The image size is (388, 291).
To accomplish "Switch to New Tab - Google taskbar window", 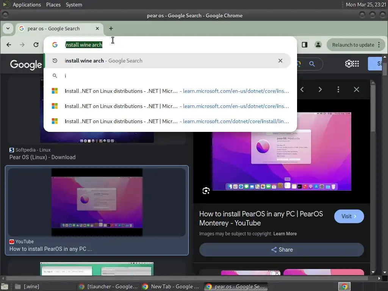I will tap(171, 286).
